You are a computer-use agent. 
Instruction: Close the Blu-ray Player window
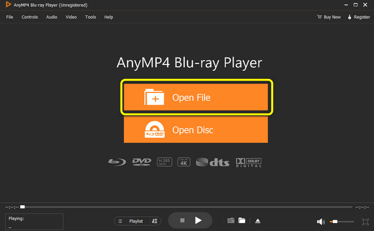[x=365, y=5]
